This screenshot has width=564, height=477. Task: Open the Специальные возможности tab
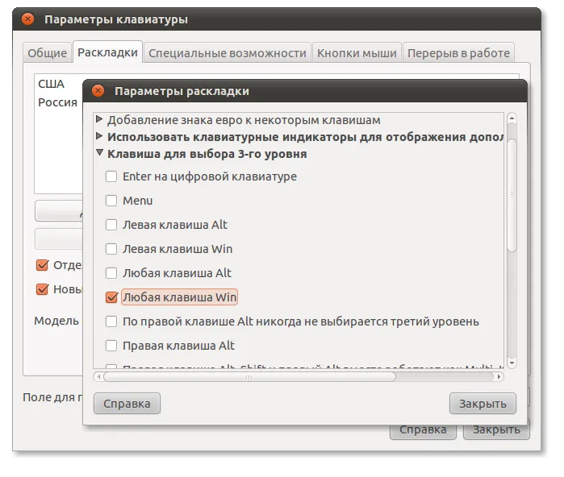[228, 53]
